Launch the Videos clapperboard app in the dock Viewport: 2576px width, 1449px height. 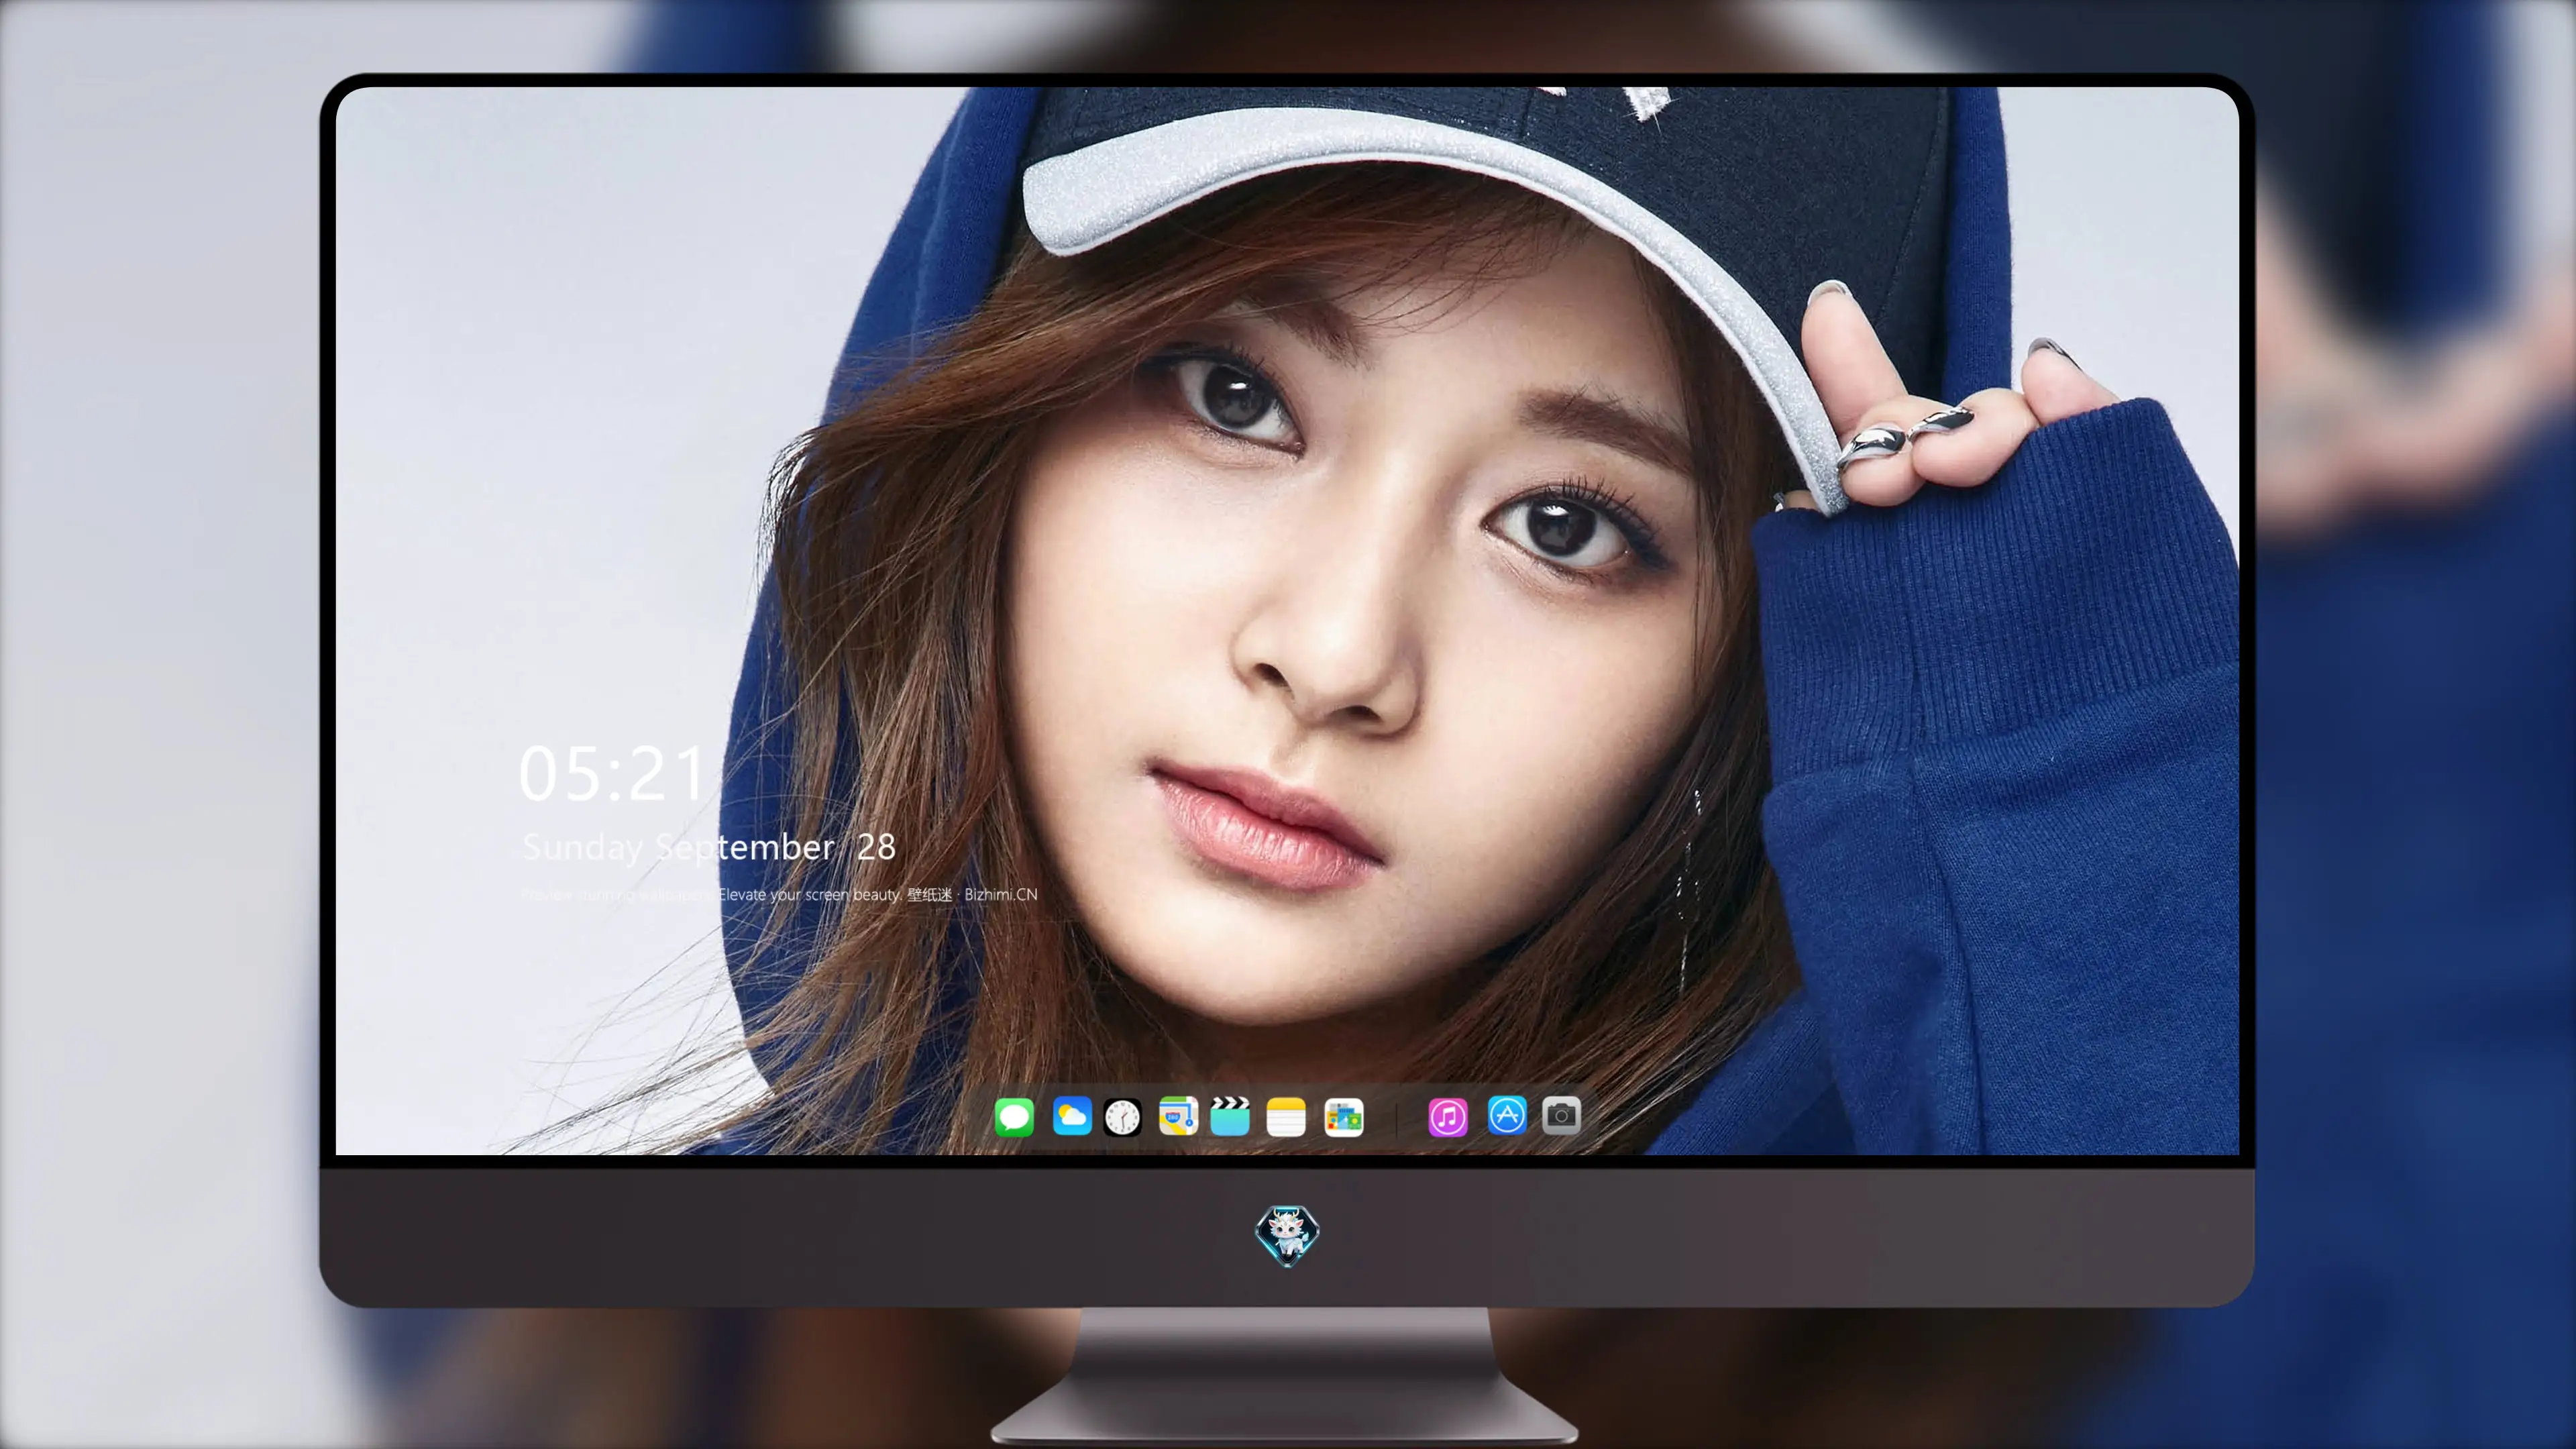tap(1230, 1116)
